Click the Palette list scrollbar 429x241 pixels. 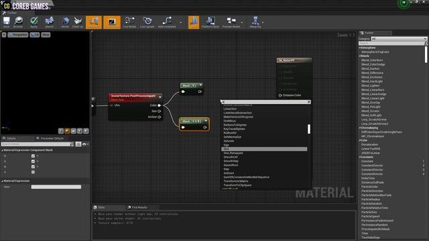click(x=426, y=55)
